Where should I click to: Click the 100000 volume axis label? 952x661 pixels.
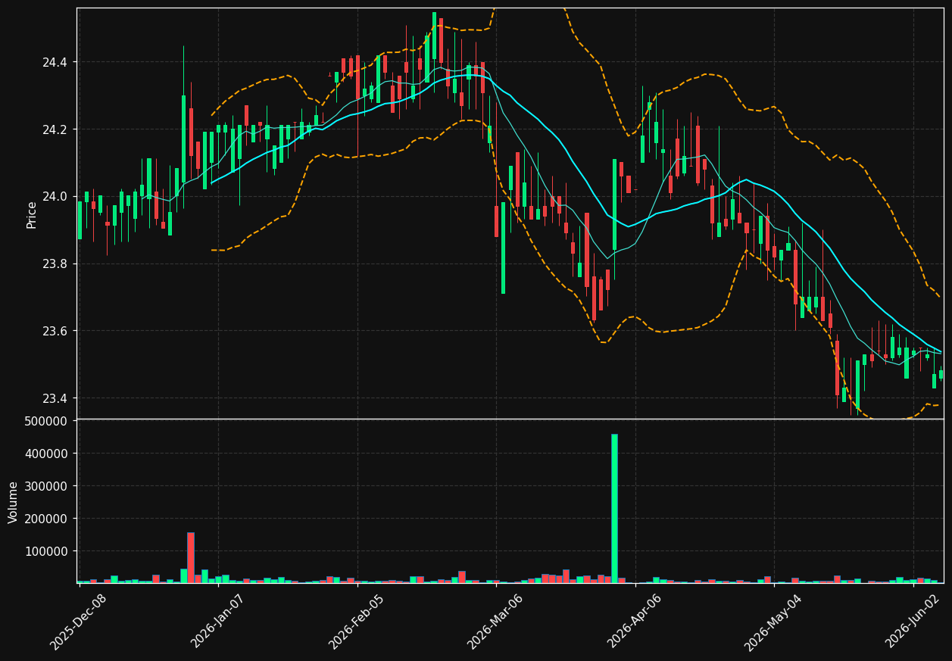pyautogui.click(x=47, y=551)
